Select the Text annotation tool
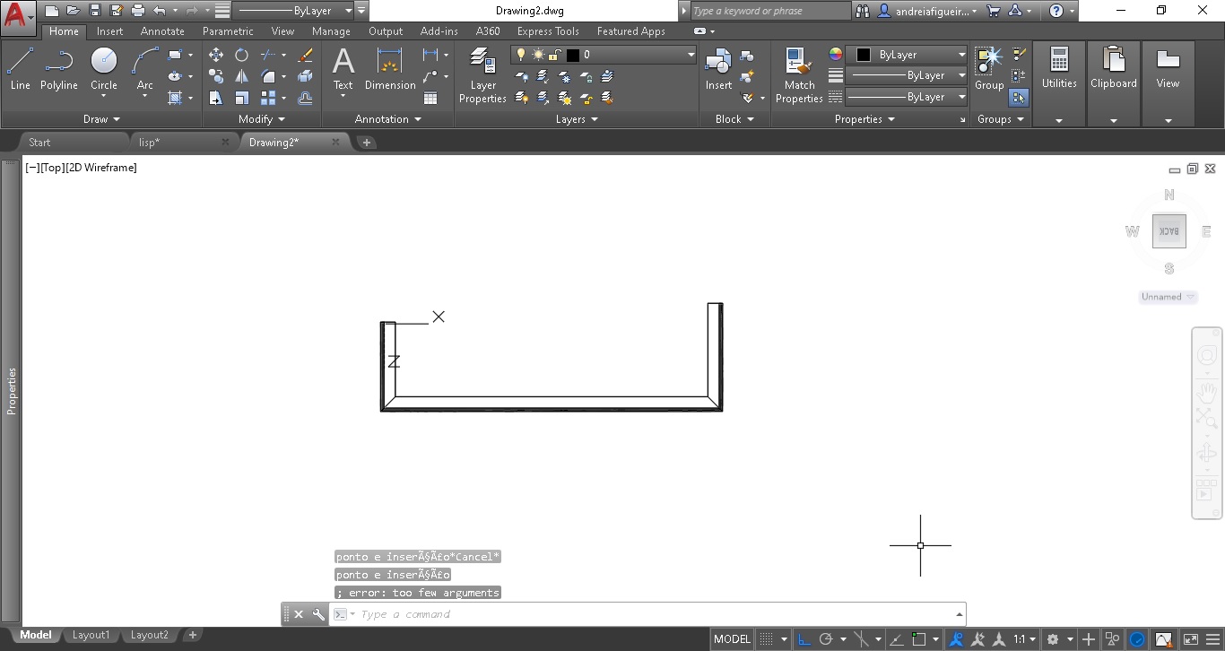The height and width of the screenshot is (651, 1225). pyautogui.click(x=343, y=69)
